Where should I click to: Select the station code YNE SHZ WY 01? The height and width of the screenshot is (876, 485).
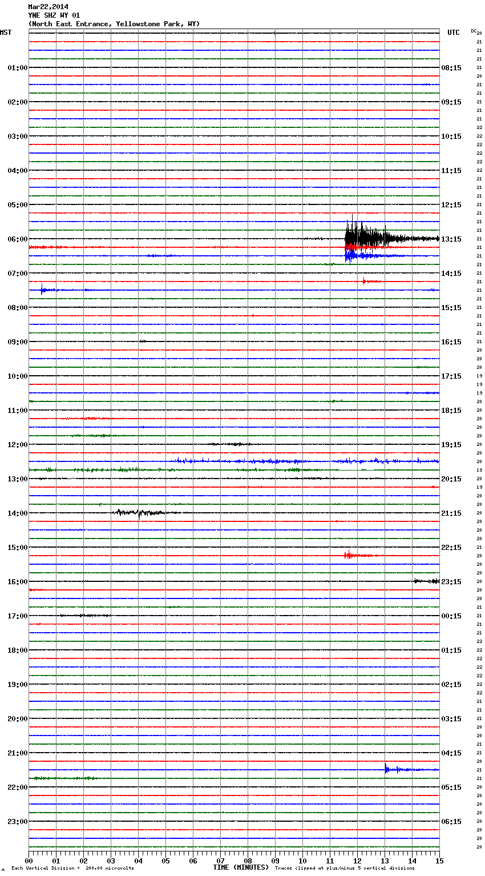(54, 15)
